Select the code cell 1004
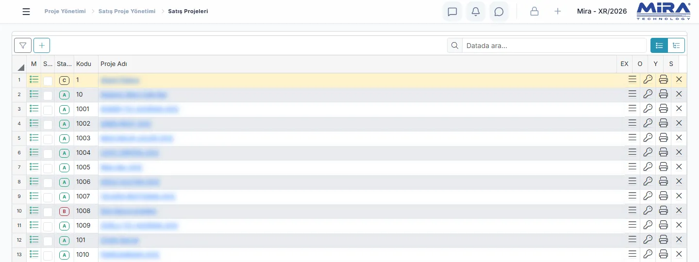 [86, 153]
